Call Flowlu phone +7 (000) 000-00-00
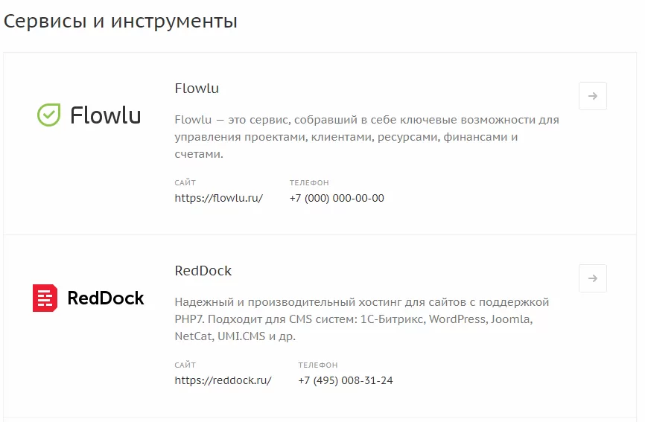This screenshot has height=422, width=645. [337, 198]
